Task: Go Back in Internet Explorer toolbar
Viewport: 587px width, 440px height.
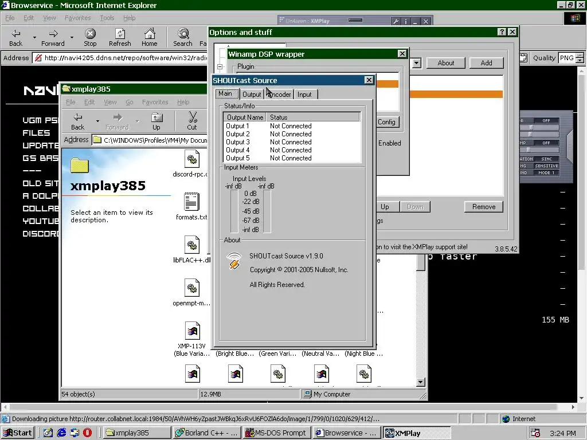Action: tap(15, 37)
